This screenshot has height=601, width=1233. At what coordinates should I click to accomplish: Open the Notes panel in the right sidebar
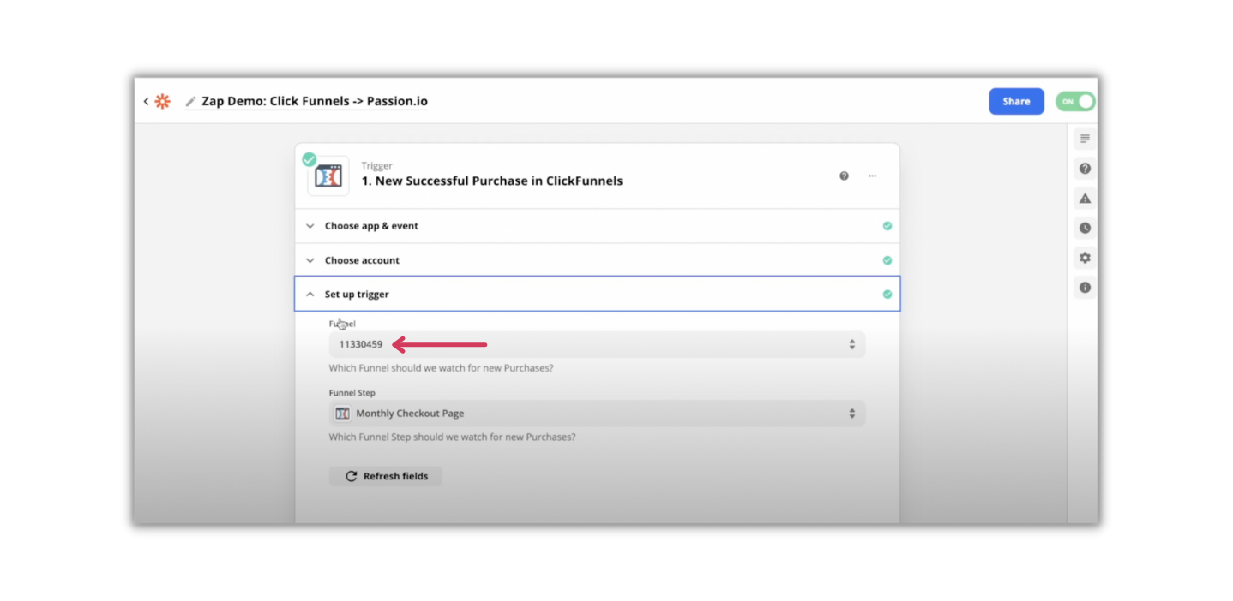1084,138
